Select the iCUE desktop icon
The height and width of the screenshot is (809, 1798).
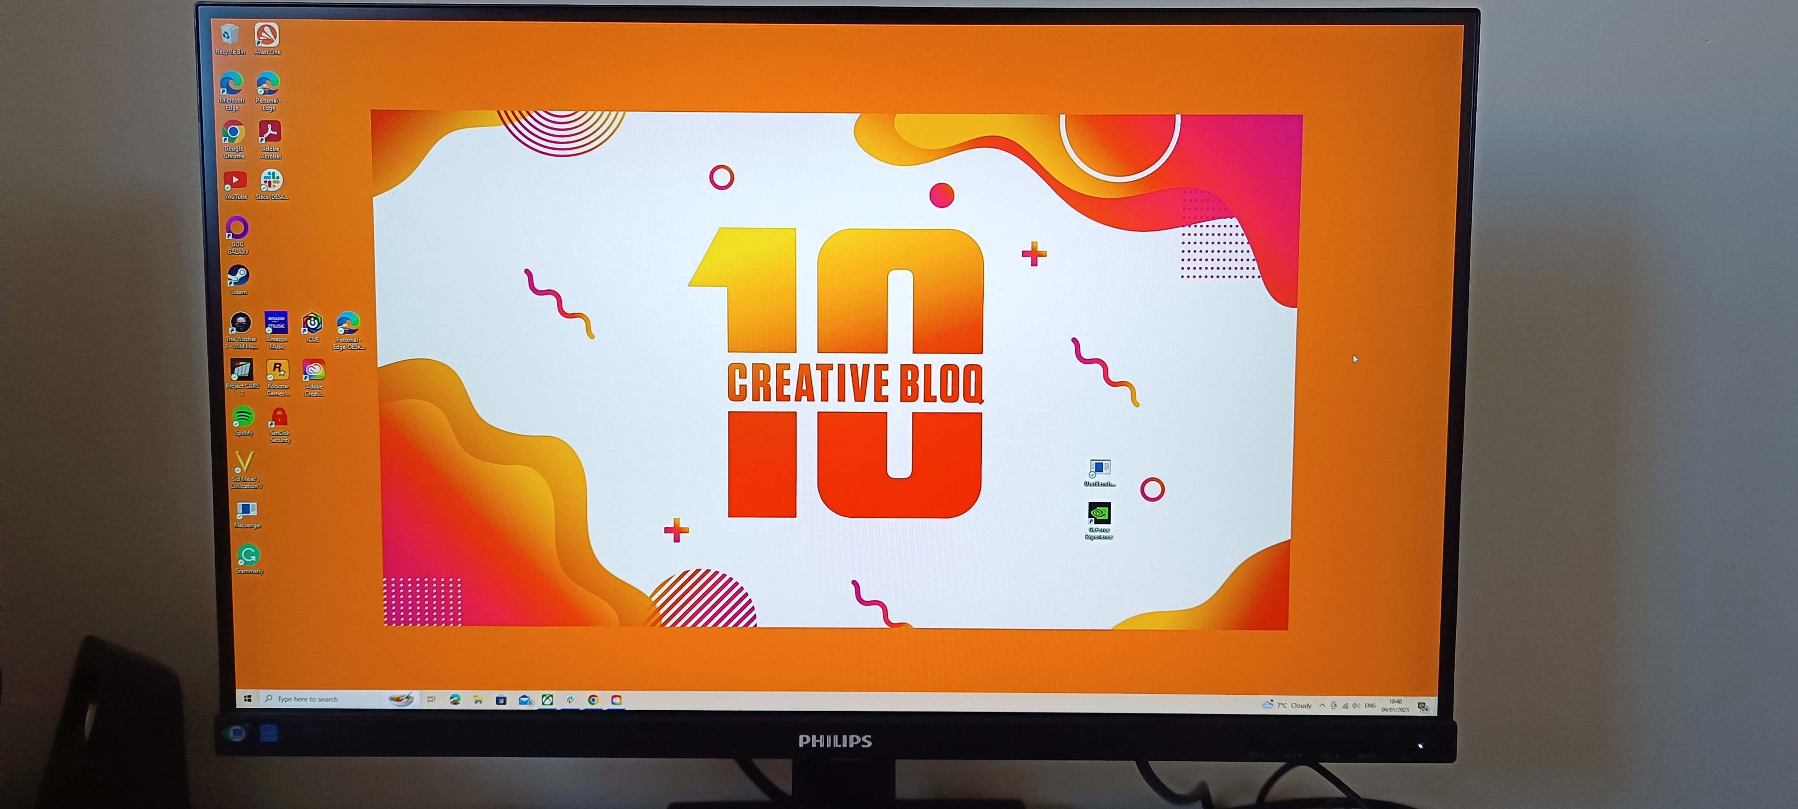[x=312, y=327]
